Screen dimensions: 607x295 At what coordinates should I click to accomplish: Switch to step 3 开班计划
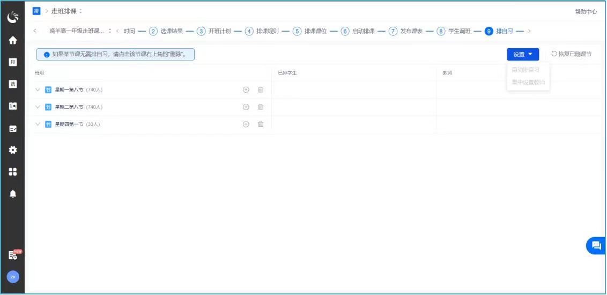(214, 31)
